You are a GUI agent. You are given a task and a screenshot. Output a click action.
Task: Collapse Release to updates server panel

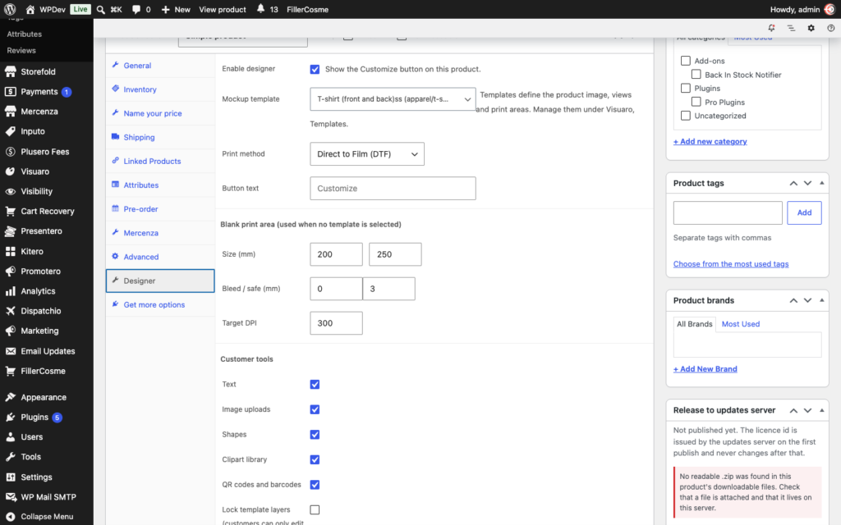pos(821,410)
